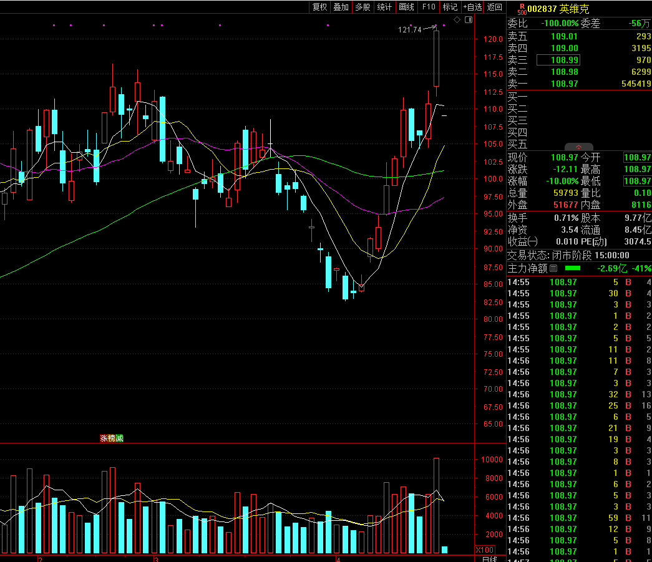Screen dimensions: 652x562
Task: Select the 画线 drawing tool
Action: (x=406, y=7)
